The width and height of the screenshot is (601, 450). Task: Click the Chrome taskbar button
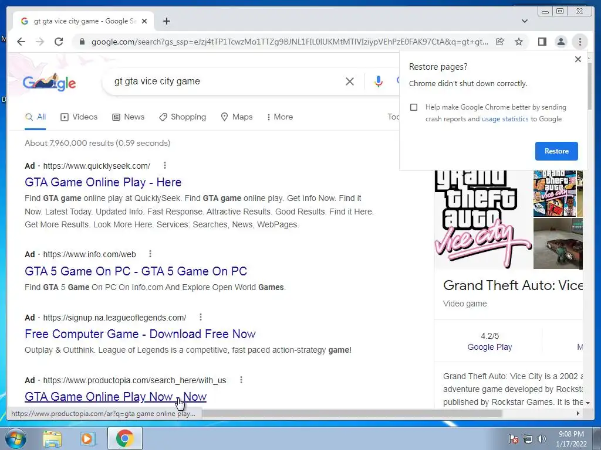pos(124,438)
